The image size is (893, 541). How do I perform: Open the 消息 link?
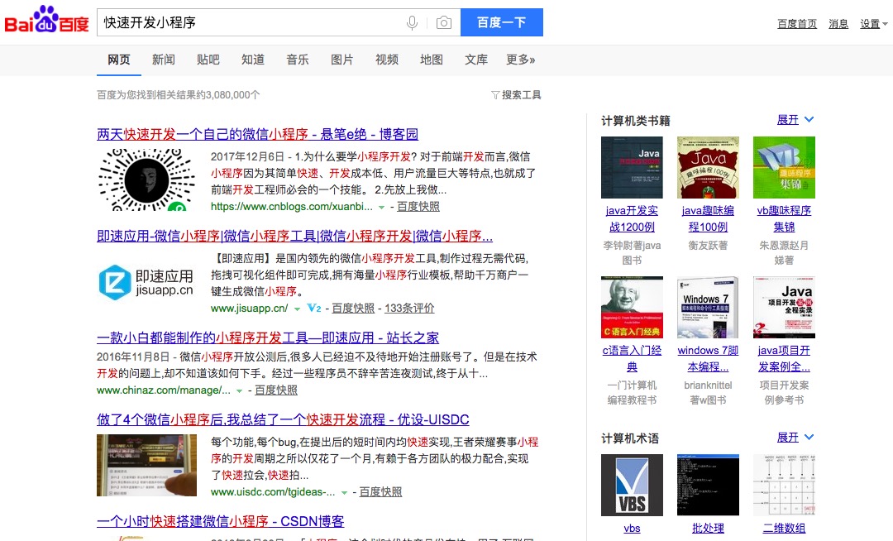pyautogui.click(x=838, y=24)
